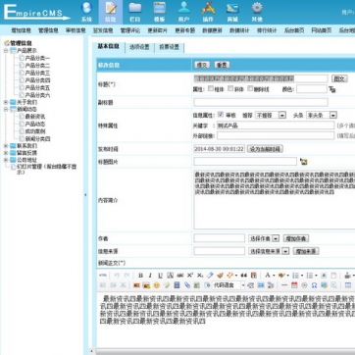Open the 推荐 level dropdown

pos(271,115)
